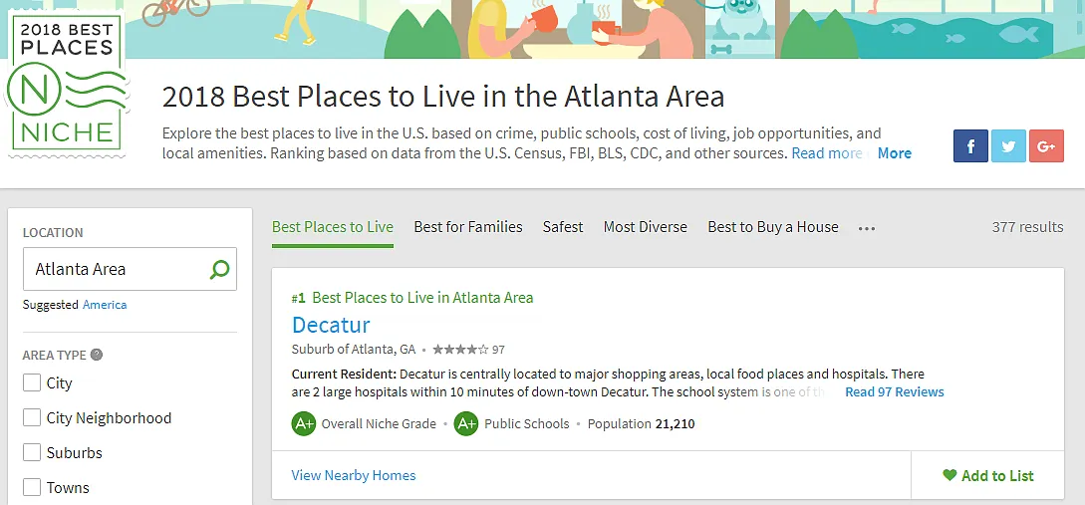Switch to Best for Families tab
The height and width of the screenshot is (505, 1085).
click(467, 227)
